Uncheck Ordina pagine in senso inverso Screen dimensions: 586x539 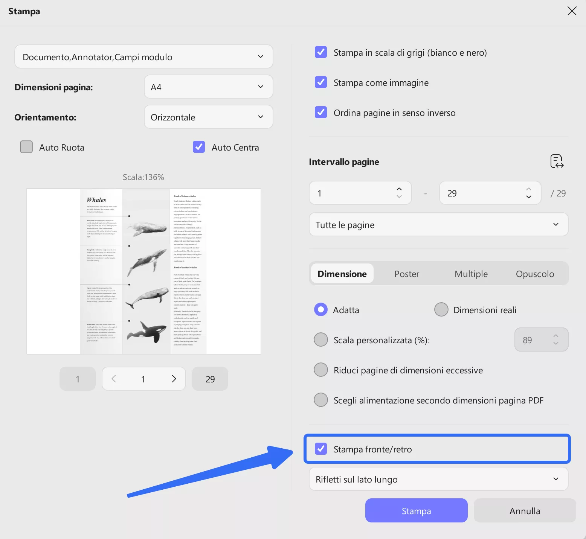(320, 112)
